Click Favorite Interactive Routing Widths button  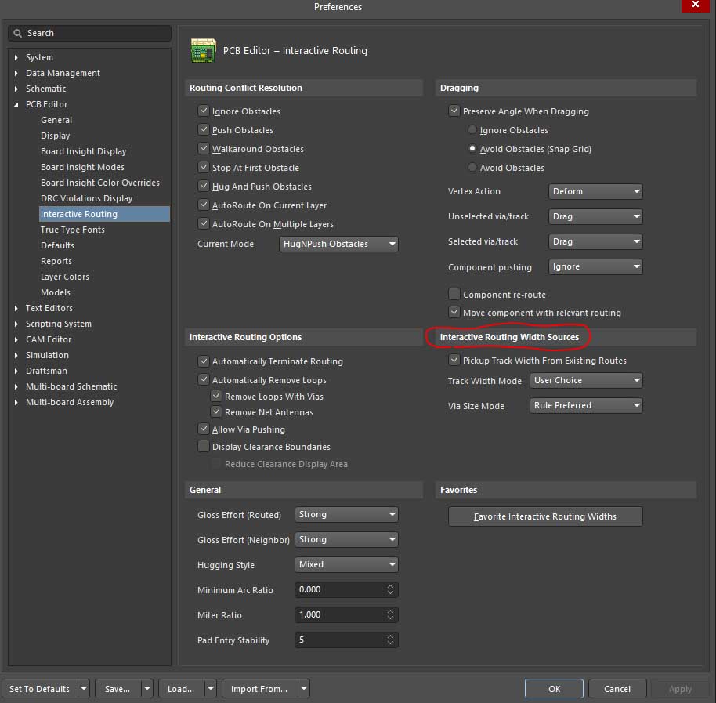click(x=545, y=516)
